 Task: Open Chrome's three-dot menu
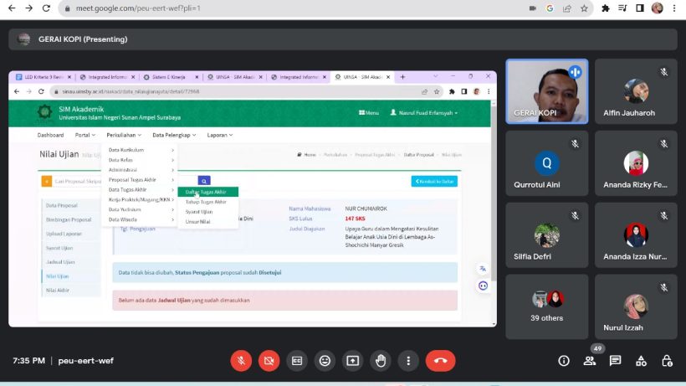[675, 8]
